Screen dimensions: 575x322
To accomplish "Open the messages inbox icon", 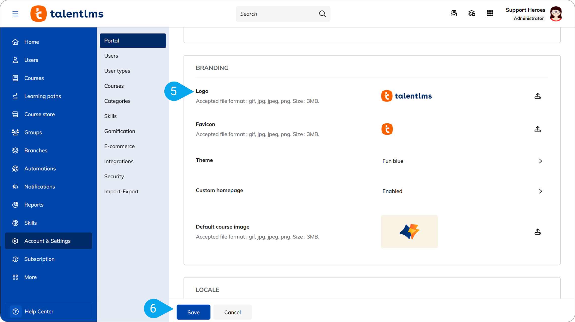I will point(454,13).
